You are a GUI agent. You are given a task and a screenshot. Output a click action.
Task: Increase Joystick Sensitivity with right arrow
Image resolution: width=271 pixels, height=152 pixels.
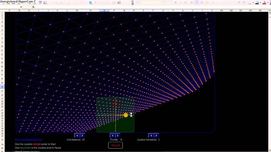(156, 135)
